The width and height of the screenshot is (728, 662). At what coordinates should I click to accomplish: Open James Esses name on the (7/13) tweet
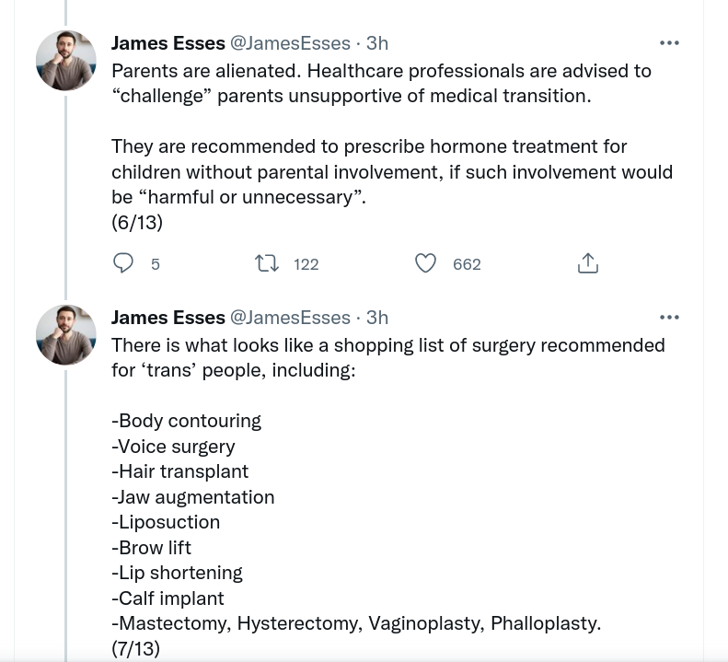click(168, 318)
